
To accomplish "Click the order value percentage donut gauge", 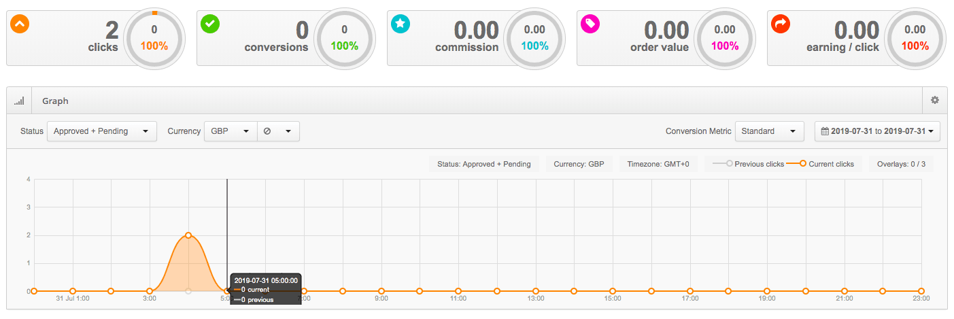I will click(725, 38).
